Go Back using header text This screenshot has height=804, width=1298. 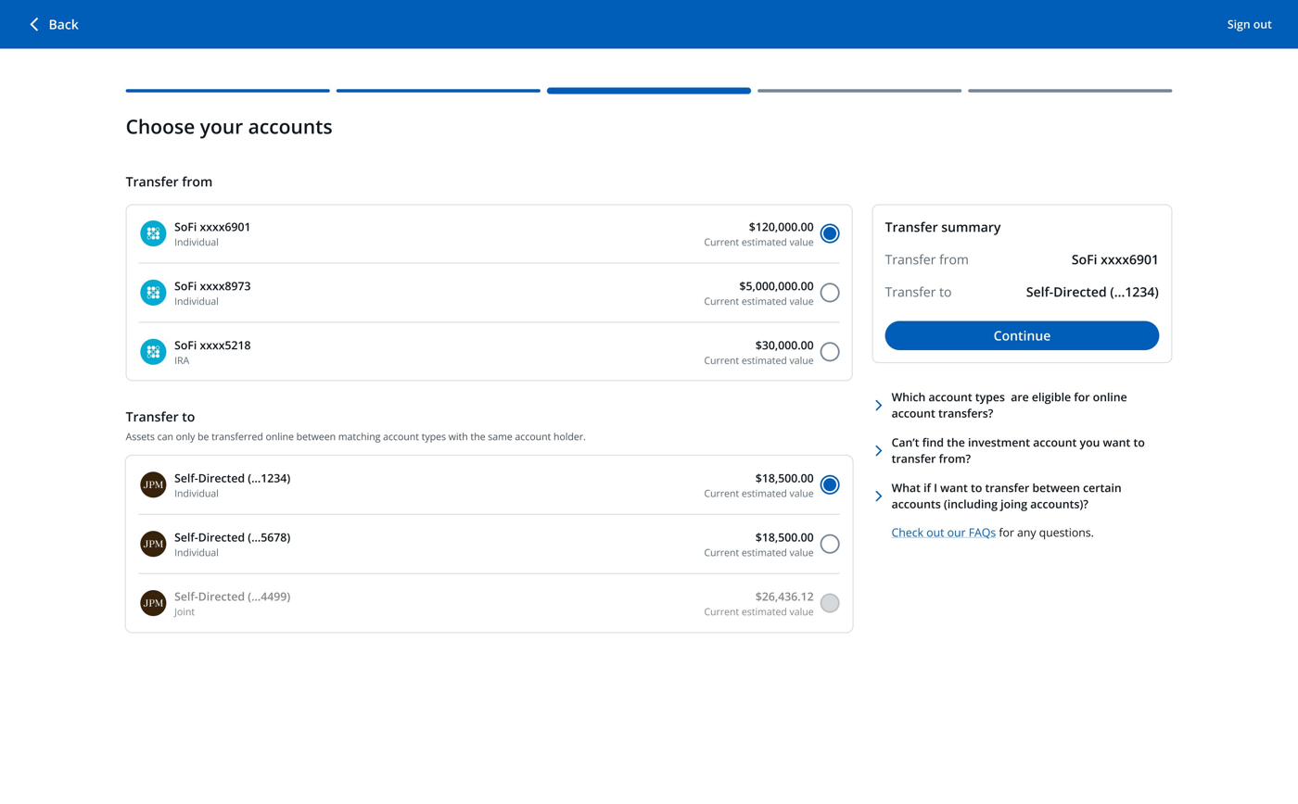pyautogui.click(x=63, y=24)
